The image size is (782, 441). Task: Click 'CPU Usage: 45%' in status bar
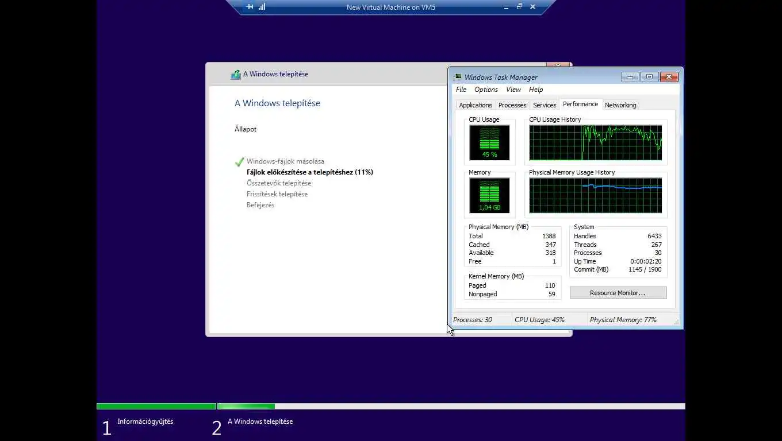click(x=539, y=320)
